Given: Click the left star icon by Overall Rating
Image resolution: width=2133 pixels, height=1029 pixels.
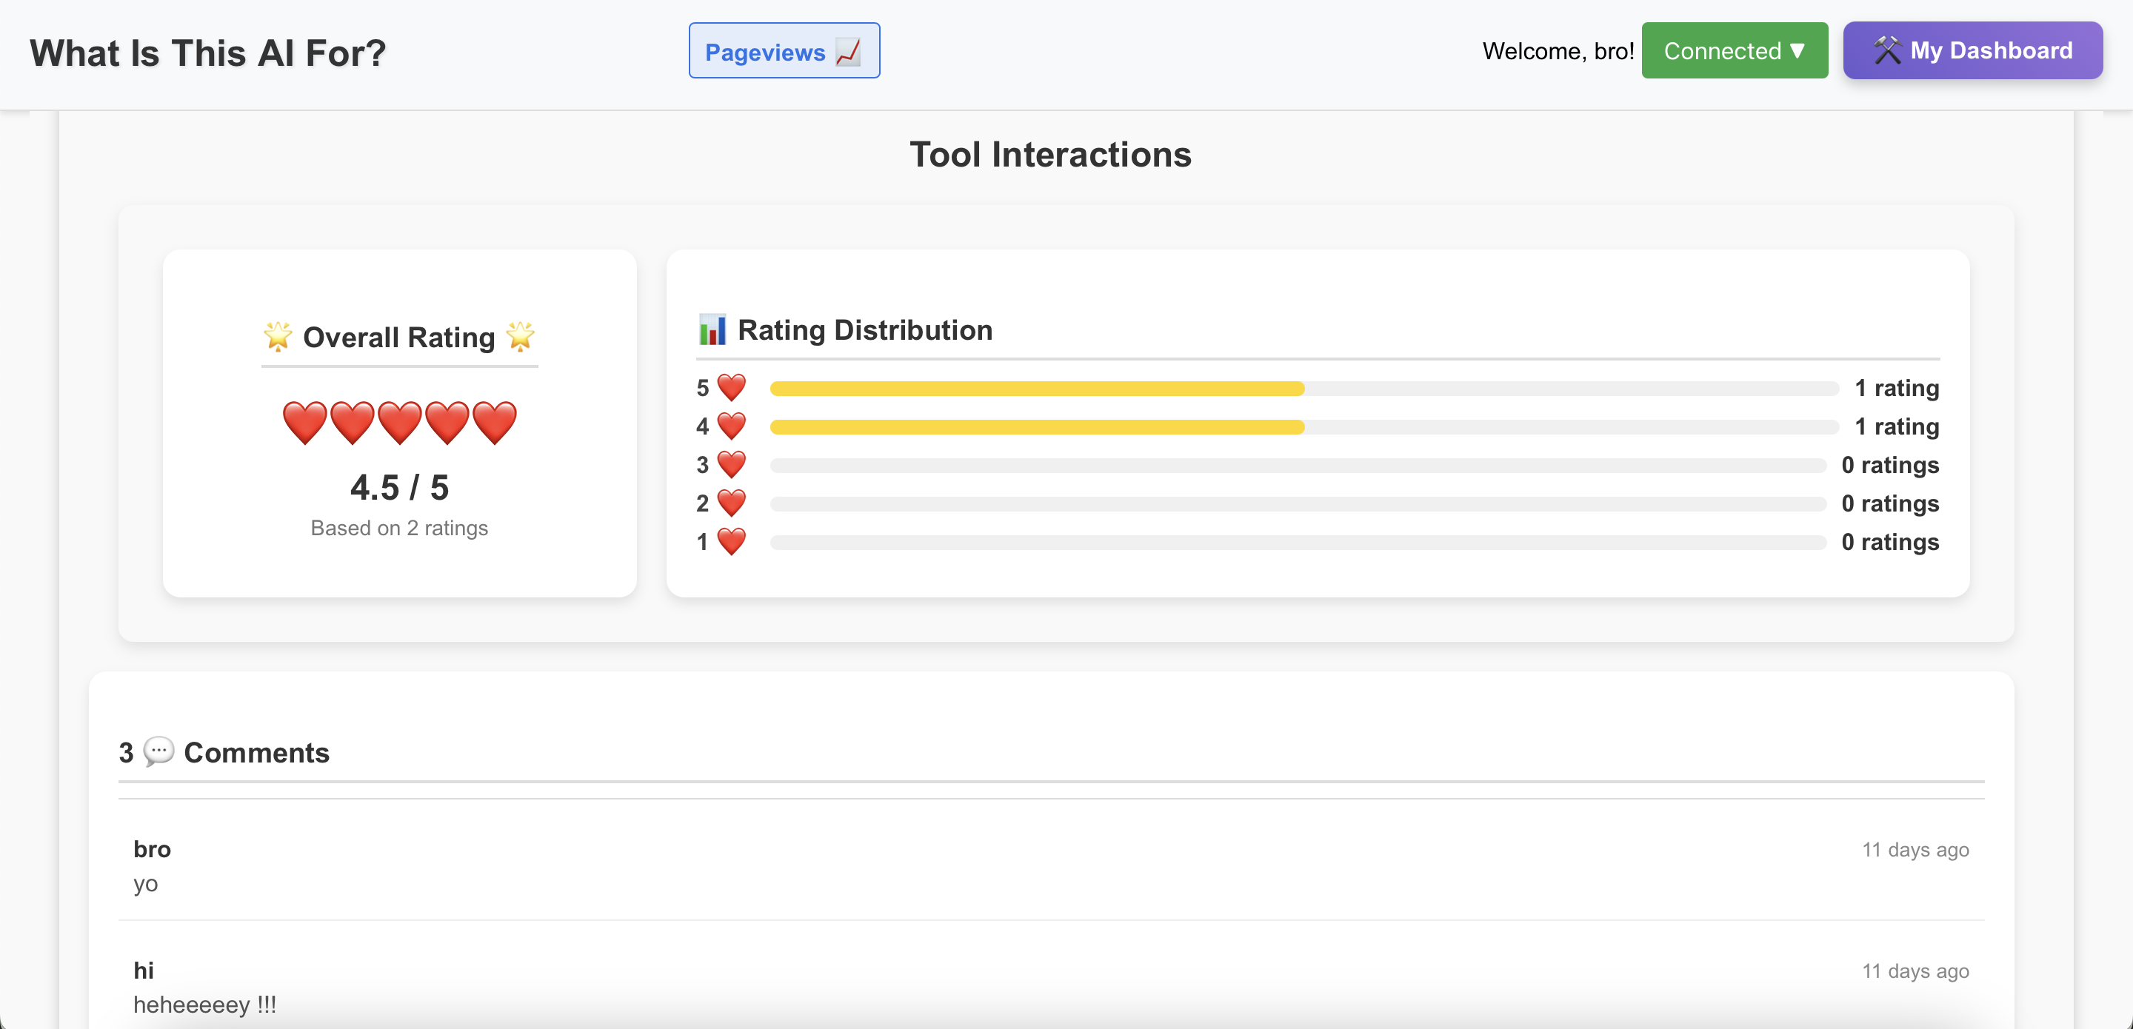Looking at the screenshot, I should coord(278,336).
